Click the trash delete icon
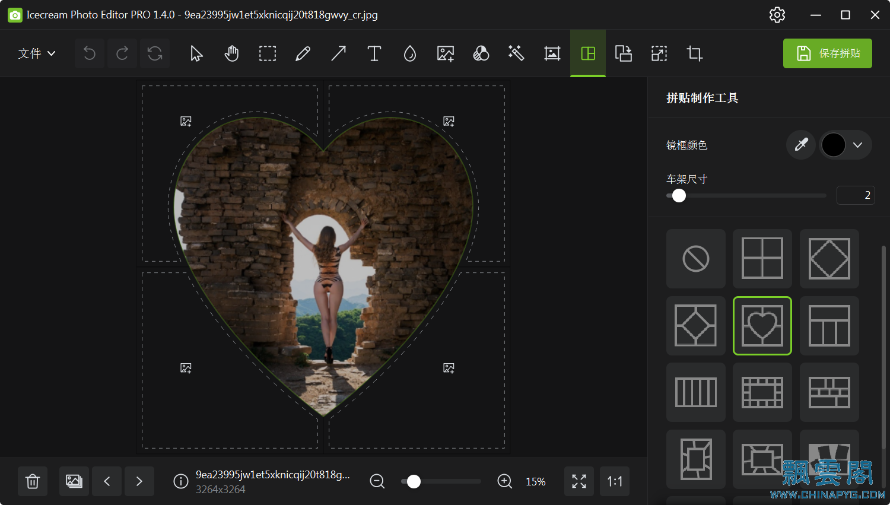 (33, 481)
